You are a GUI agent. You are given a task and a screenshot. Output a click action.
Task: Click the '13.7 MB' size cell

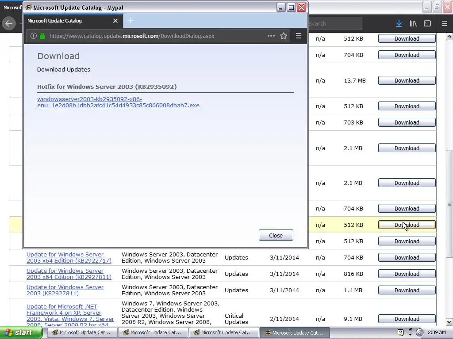coord(355,80)
